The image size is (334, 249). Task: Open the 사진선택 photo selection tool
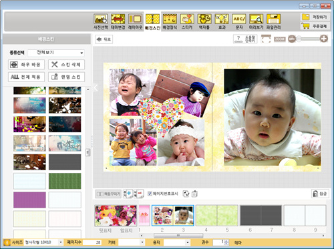[101, 21]
